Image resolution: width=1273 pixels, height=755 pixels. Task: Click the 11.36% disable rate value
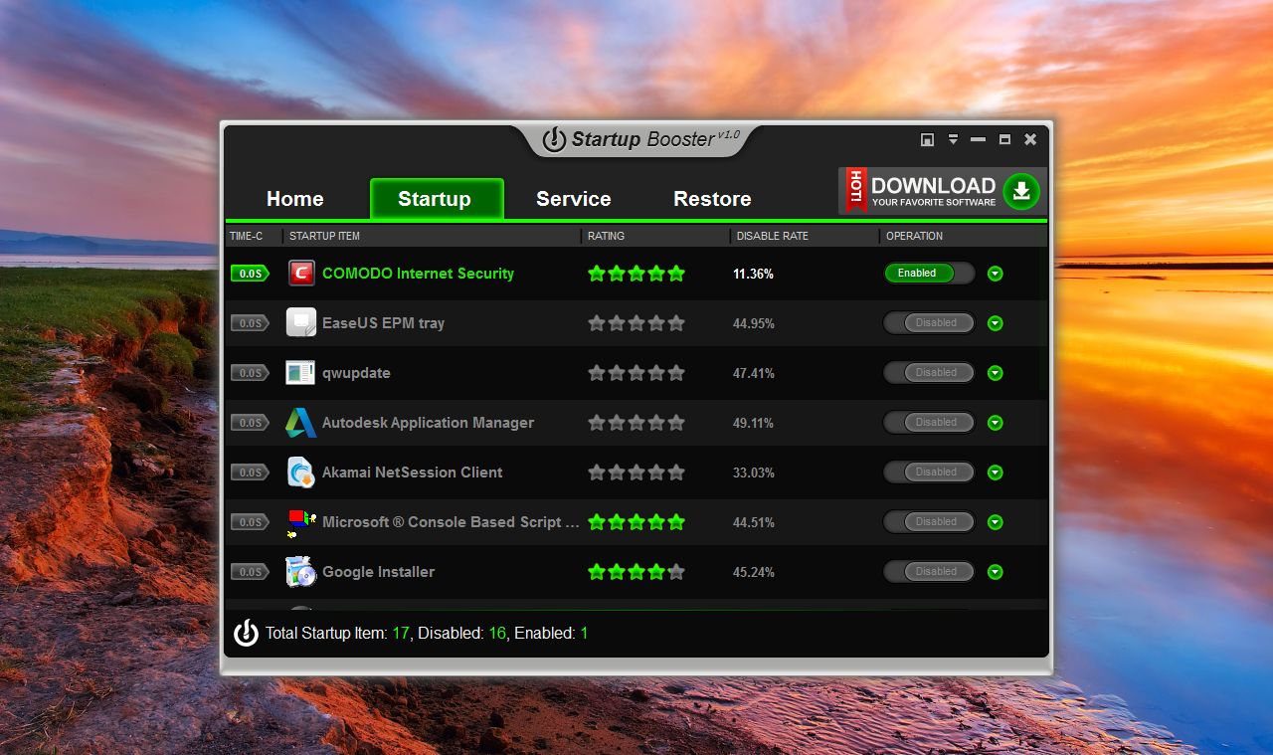point(753,274)
